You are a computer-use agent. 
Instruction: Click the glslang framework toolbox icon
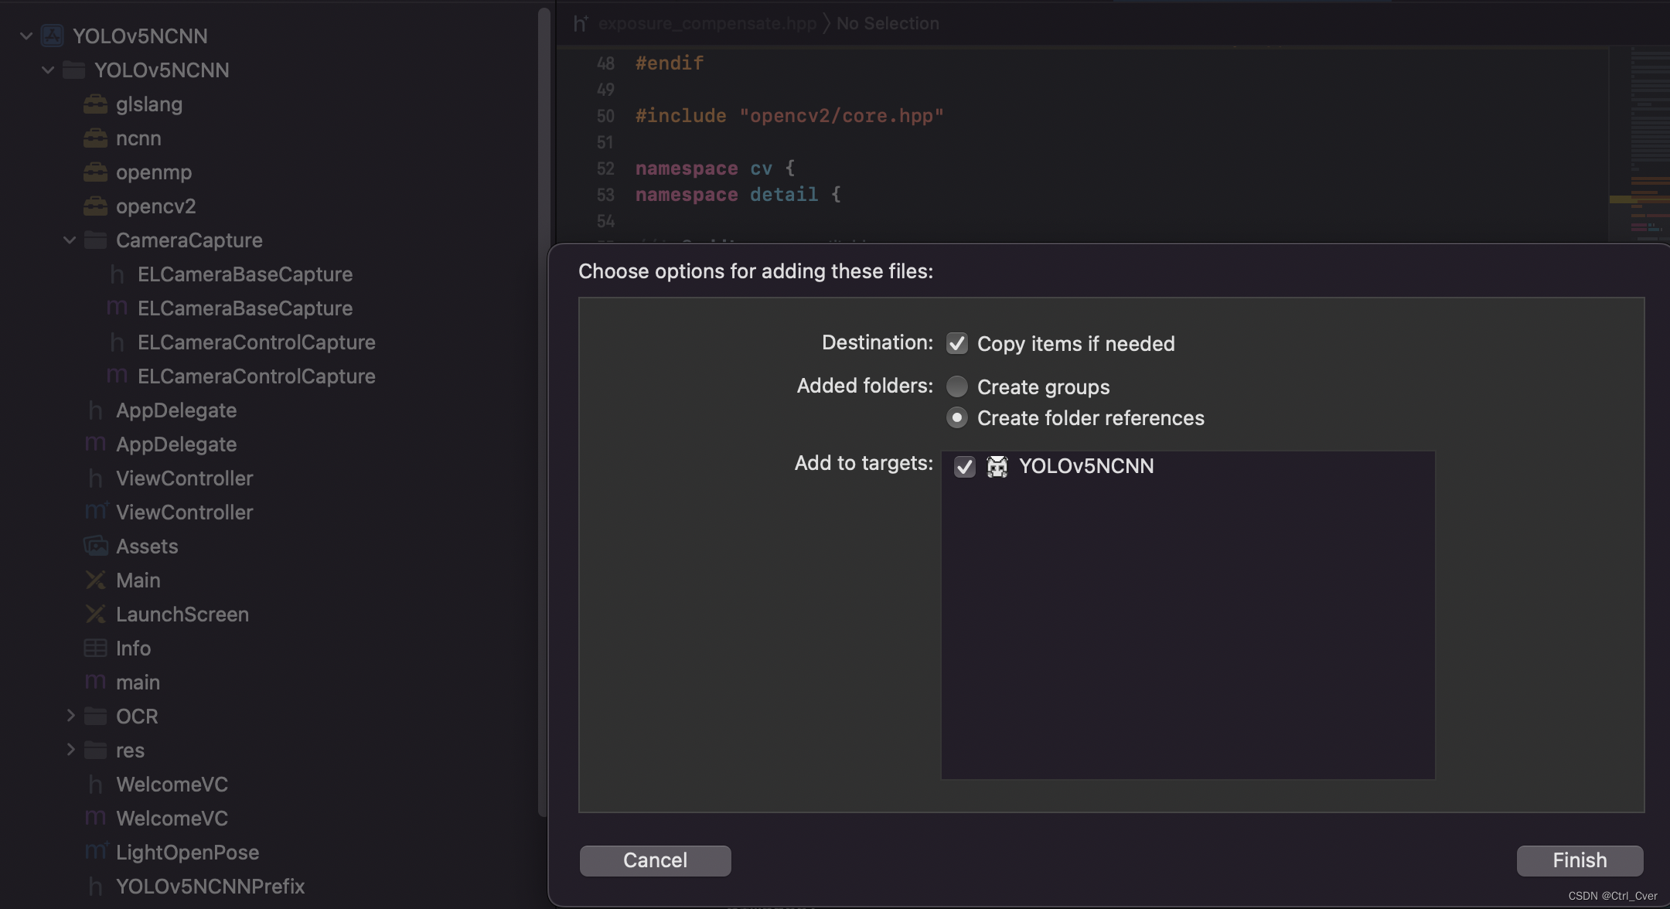(x=95, y=104)
